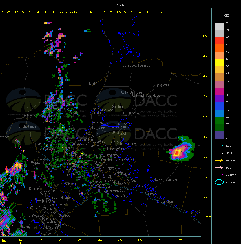Click the 'Anchoris' place label
Screen dimensions: 241x244
(68, 197)
